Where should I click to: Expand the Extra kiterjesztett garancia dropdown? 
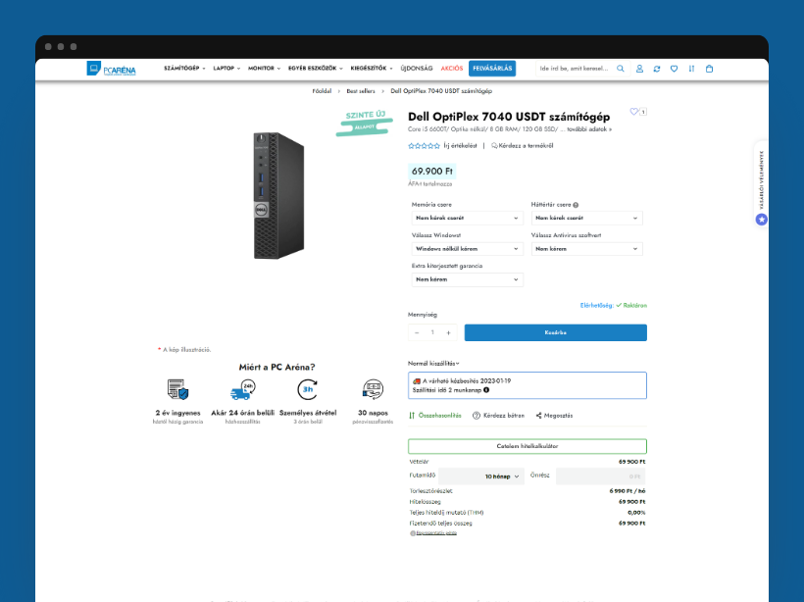[x=467, y=279]
